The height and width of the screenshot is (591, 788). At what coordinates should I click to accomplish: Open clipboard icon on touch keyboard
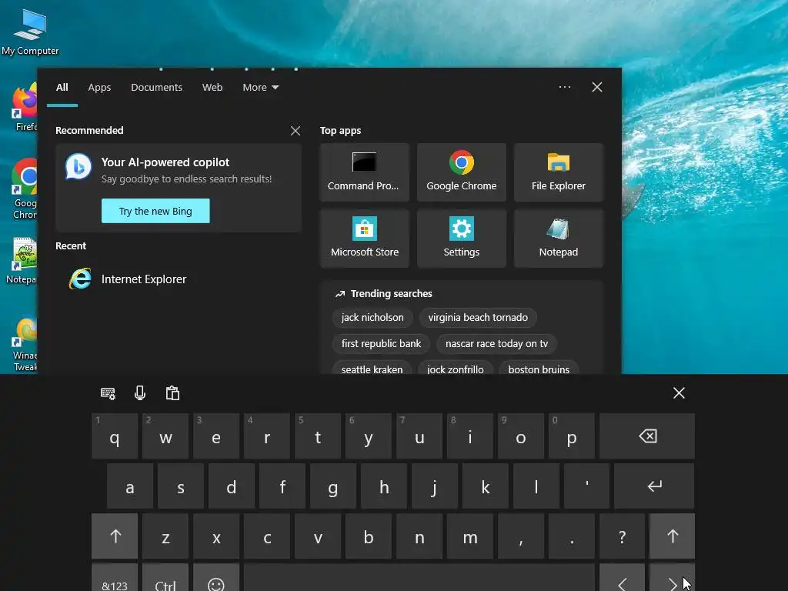pyautogui.click(x=172, y=393)
